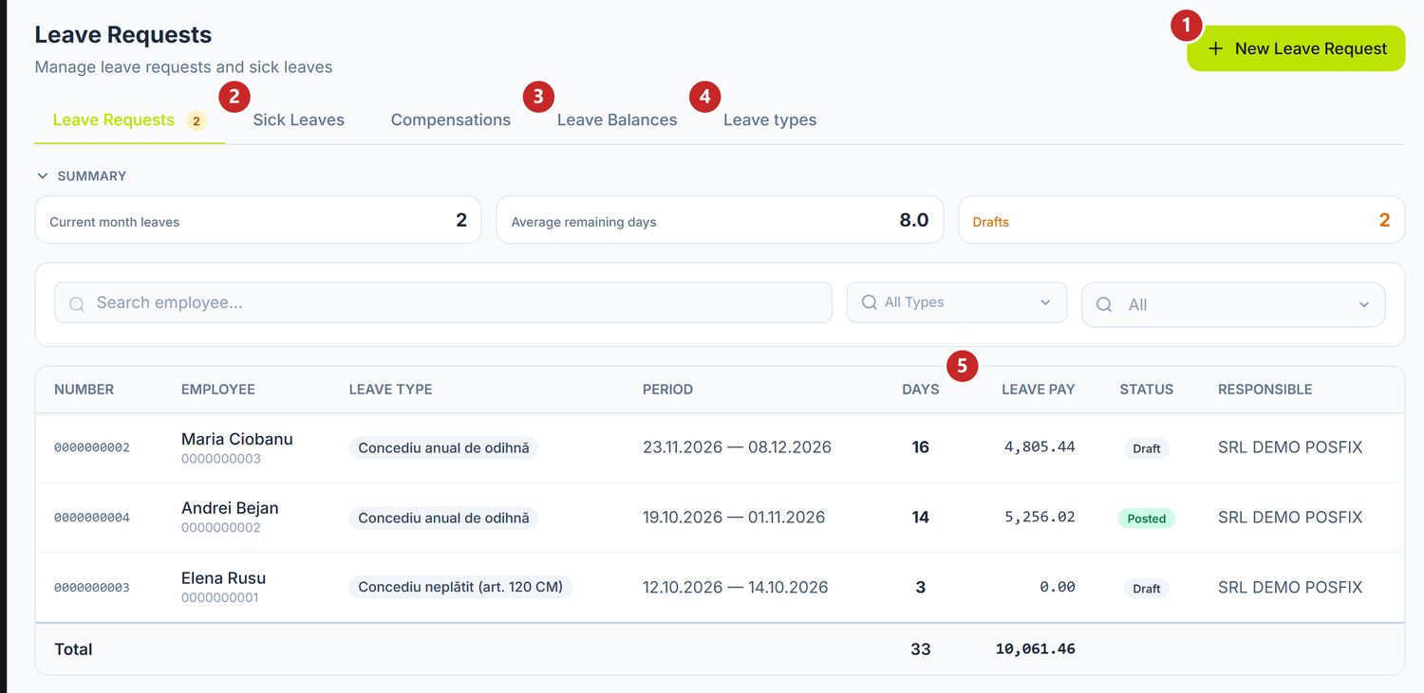1424x693 pixels.
Task: Select employee Elena Rusu
Action: 223,578
